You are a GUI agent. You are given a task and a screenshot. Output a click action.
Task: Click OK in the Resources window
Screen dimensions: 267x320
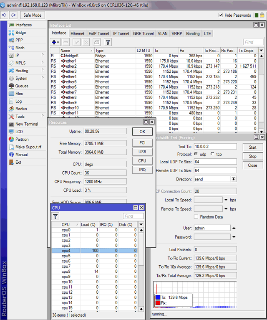click(142, 132)
